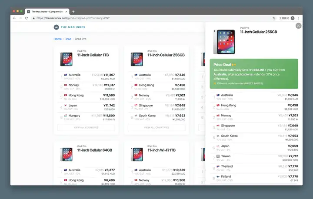Select the ¥6,377 Australia price
Screen dimensions: 313x199
coord(110,170)
